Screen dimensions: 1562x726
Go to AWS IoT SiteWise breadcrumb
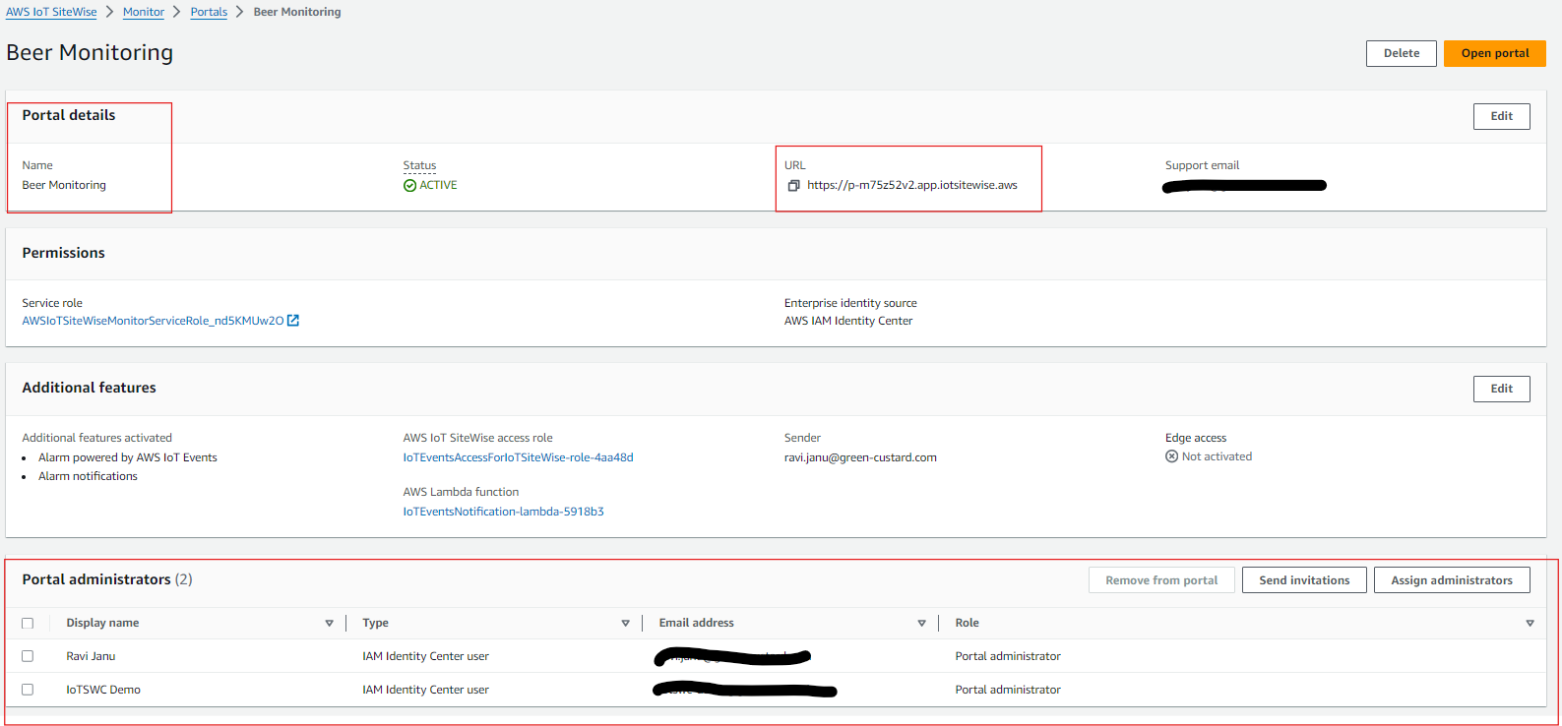[x=51, y=12]
